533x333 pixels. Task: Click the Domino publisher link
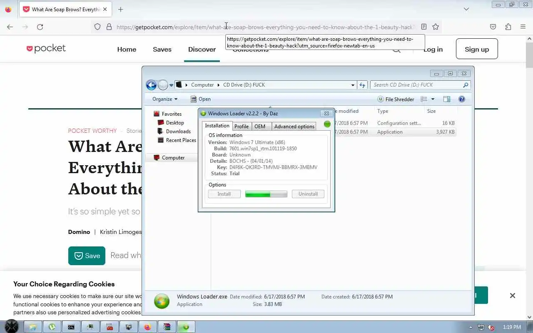[79, 232]
